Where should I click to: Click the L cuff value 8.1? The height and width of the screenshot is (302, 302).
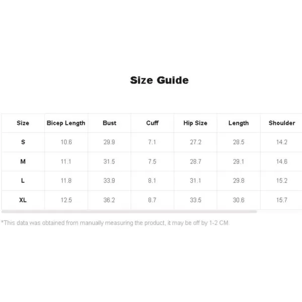[152, 181]
